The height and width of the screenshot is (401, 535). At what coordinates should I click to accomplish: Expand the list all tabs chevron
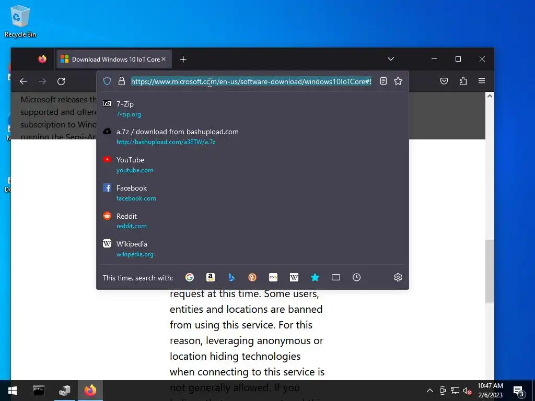tap(391, 59)
